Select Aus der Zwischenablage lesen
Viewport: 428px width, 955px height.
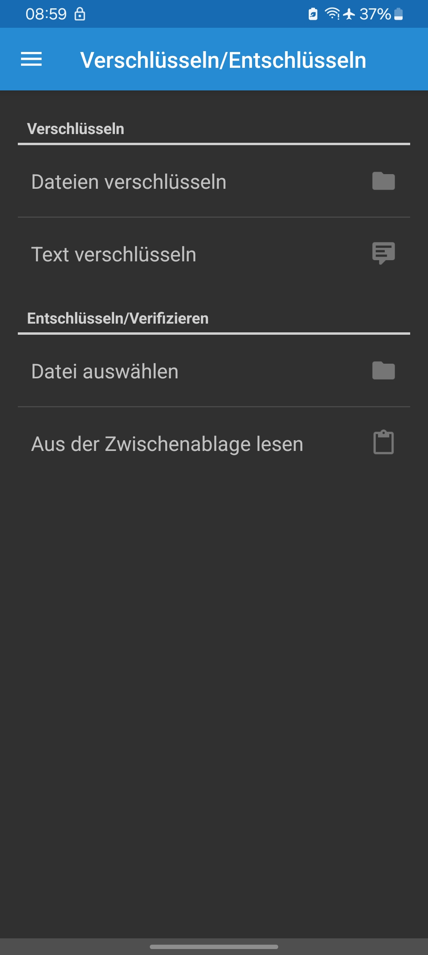(x=214, y=443)
